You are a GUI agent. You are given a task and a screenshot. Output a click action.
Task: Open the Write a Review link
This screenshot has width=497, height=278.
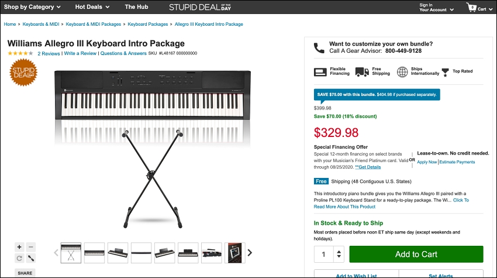pos(80,53)
